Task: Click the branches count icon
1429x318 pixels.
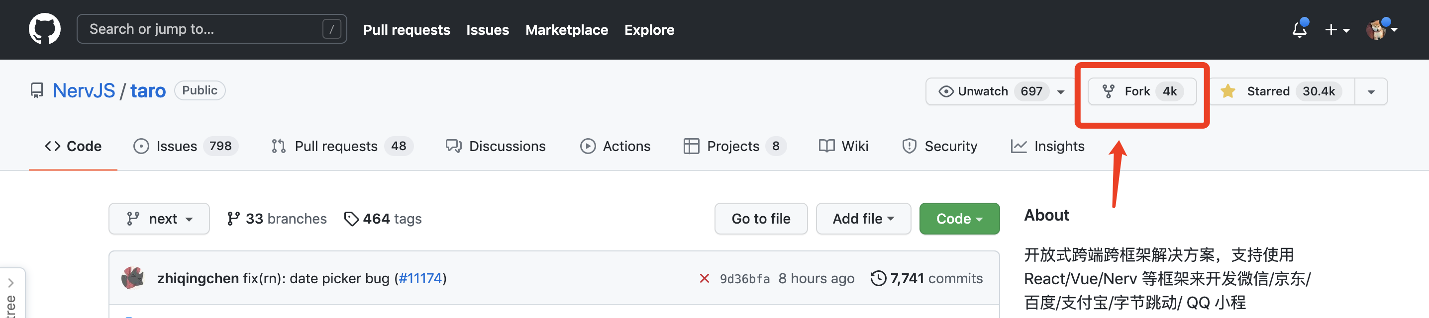Action: [x=233, y=219]
